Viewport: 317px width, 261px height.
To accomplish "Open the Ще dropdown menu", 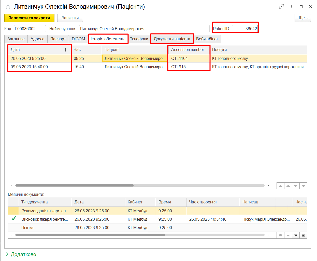I will (x=303, y=18).
